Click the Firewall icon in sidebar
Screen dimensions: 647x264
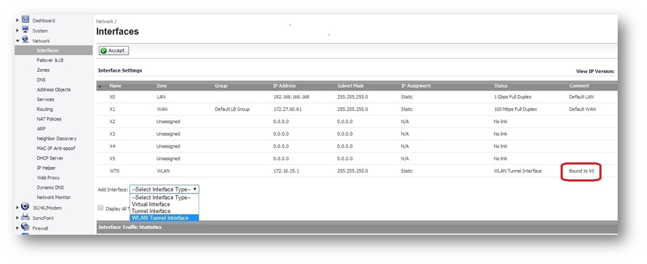25,227
